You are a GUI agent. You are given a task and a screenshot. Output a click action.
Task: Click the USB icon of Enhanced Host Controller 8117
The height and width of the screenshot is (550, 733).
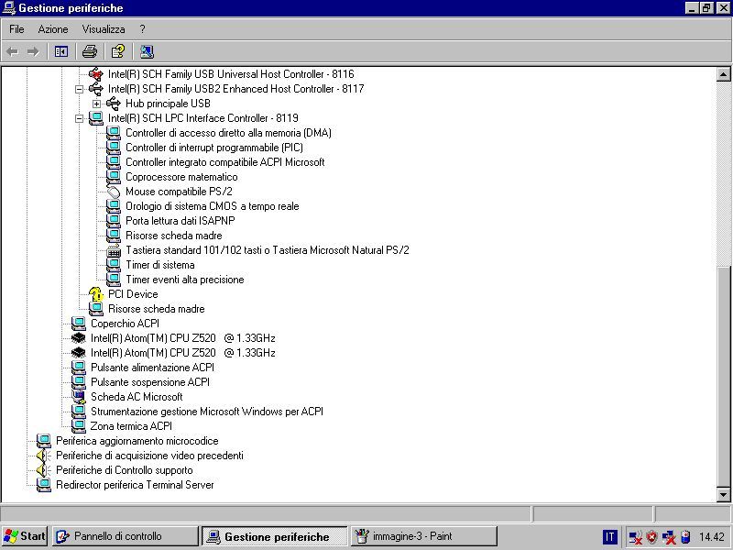96,88
